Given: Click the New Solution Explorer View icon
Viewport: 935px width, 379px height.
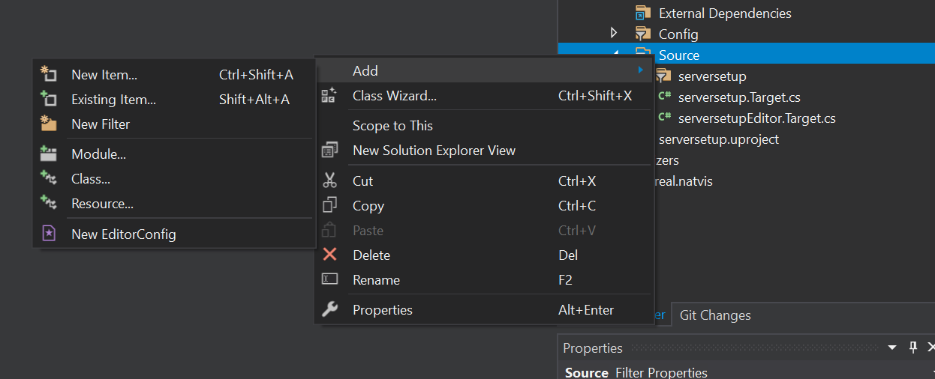Looking at the screenshot, I should click(x=329, y=151).
